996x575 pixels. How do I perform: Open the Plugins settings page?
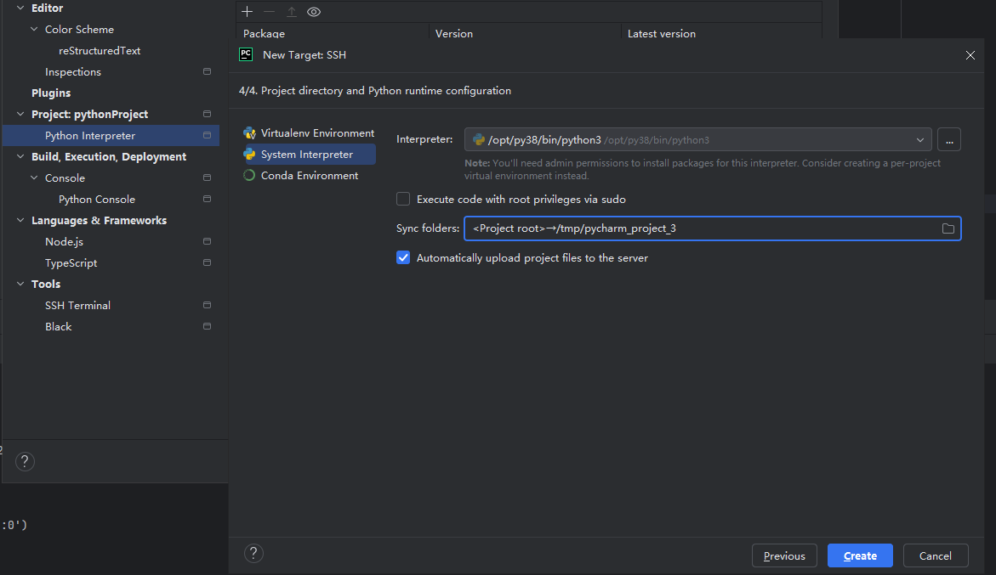click(x=51, y=93)
